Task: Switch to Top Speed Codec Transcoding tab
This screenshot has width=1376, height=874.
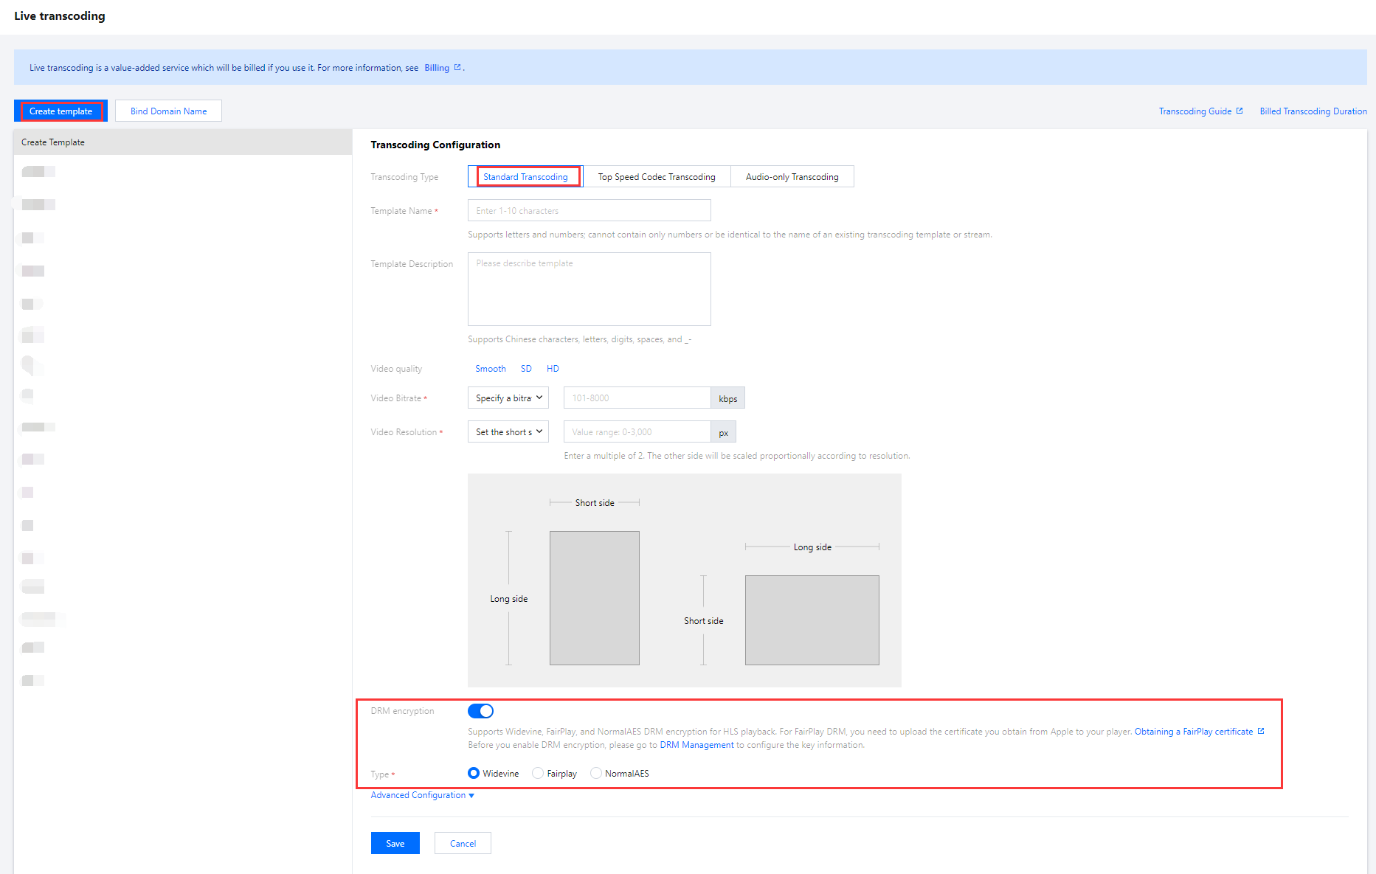Action: coord(656,177)
